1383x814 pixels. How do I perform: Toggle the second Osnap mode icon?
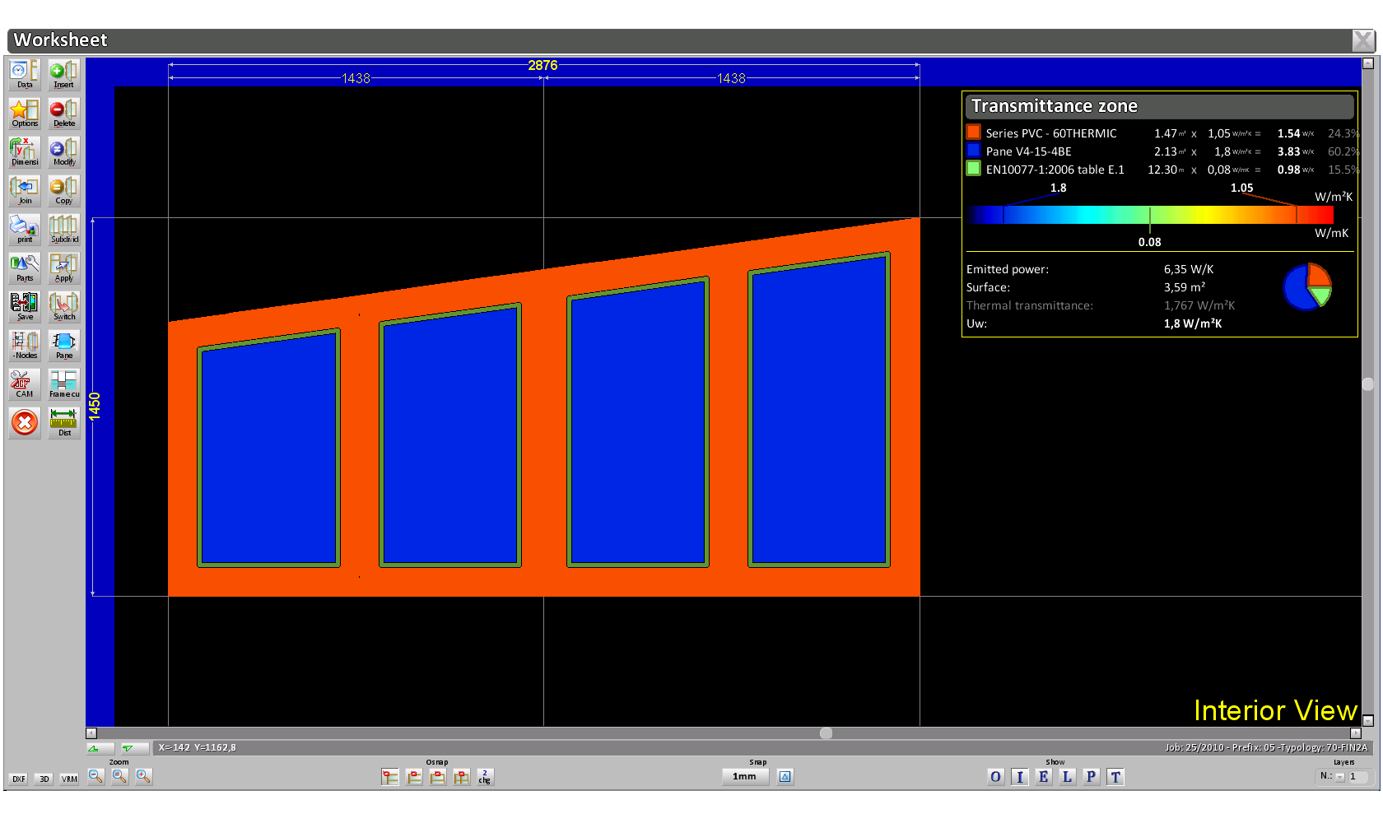(414, 777)
